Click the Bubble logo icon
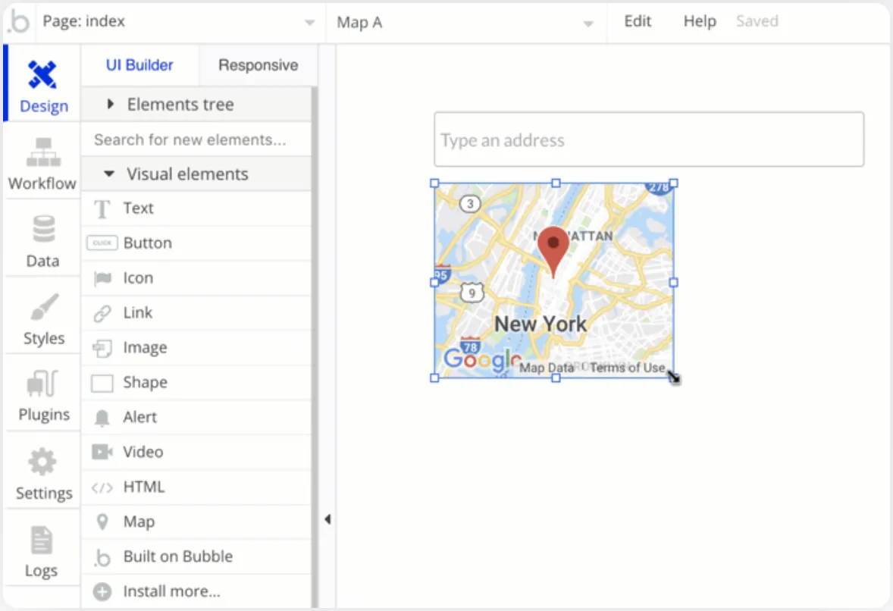 (x=19, y=22)
